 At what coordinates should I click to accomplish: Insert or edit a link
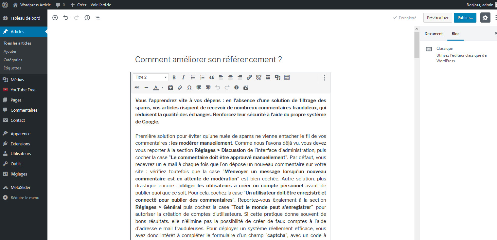point(249,77)
